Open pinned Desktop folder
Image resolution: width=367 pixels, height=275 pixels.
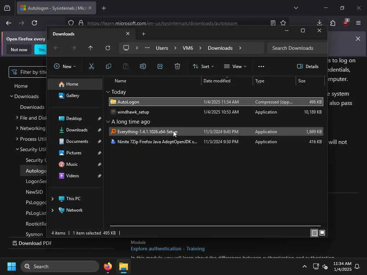75,119
